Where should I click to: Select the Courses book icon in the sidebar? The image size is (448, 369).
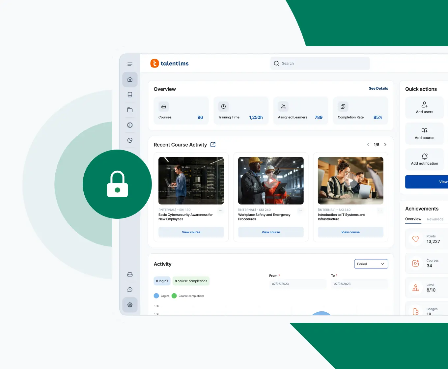tap(130, 95)
